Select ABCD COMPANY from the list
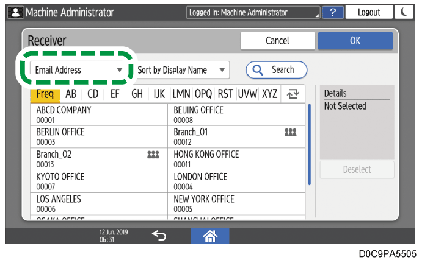The width and height of the screenshot is (422, 260). [99, 114]
